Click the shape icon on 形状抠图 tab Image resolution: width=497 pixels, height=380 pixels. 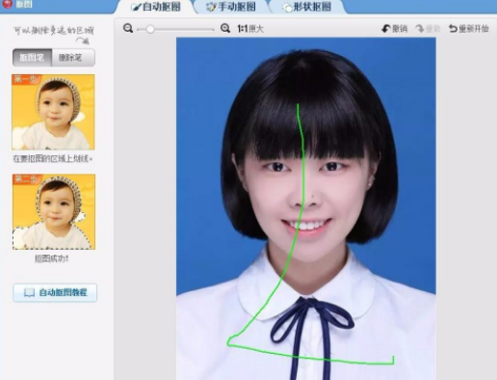click(x=287, y=8)
